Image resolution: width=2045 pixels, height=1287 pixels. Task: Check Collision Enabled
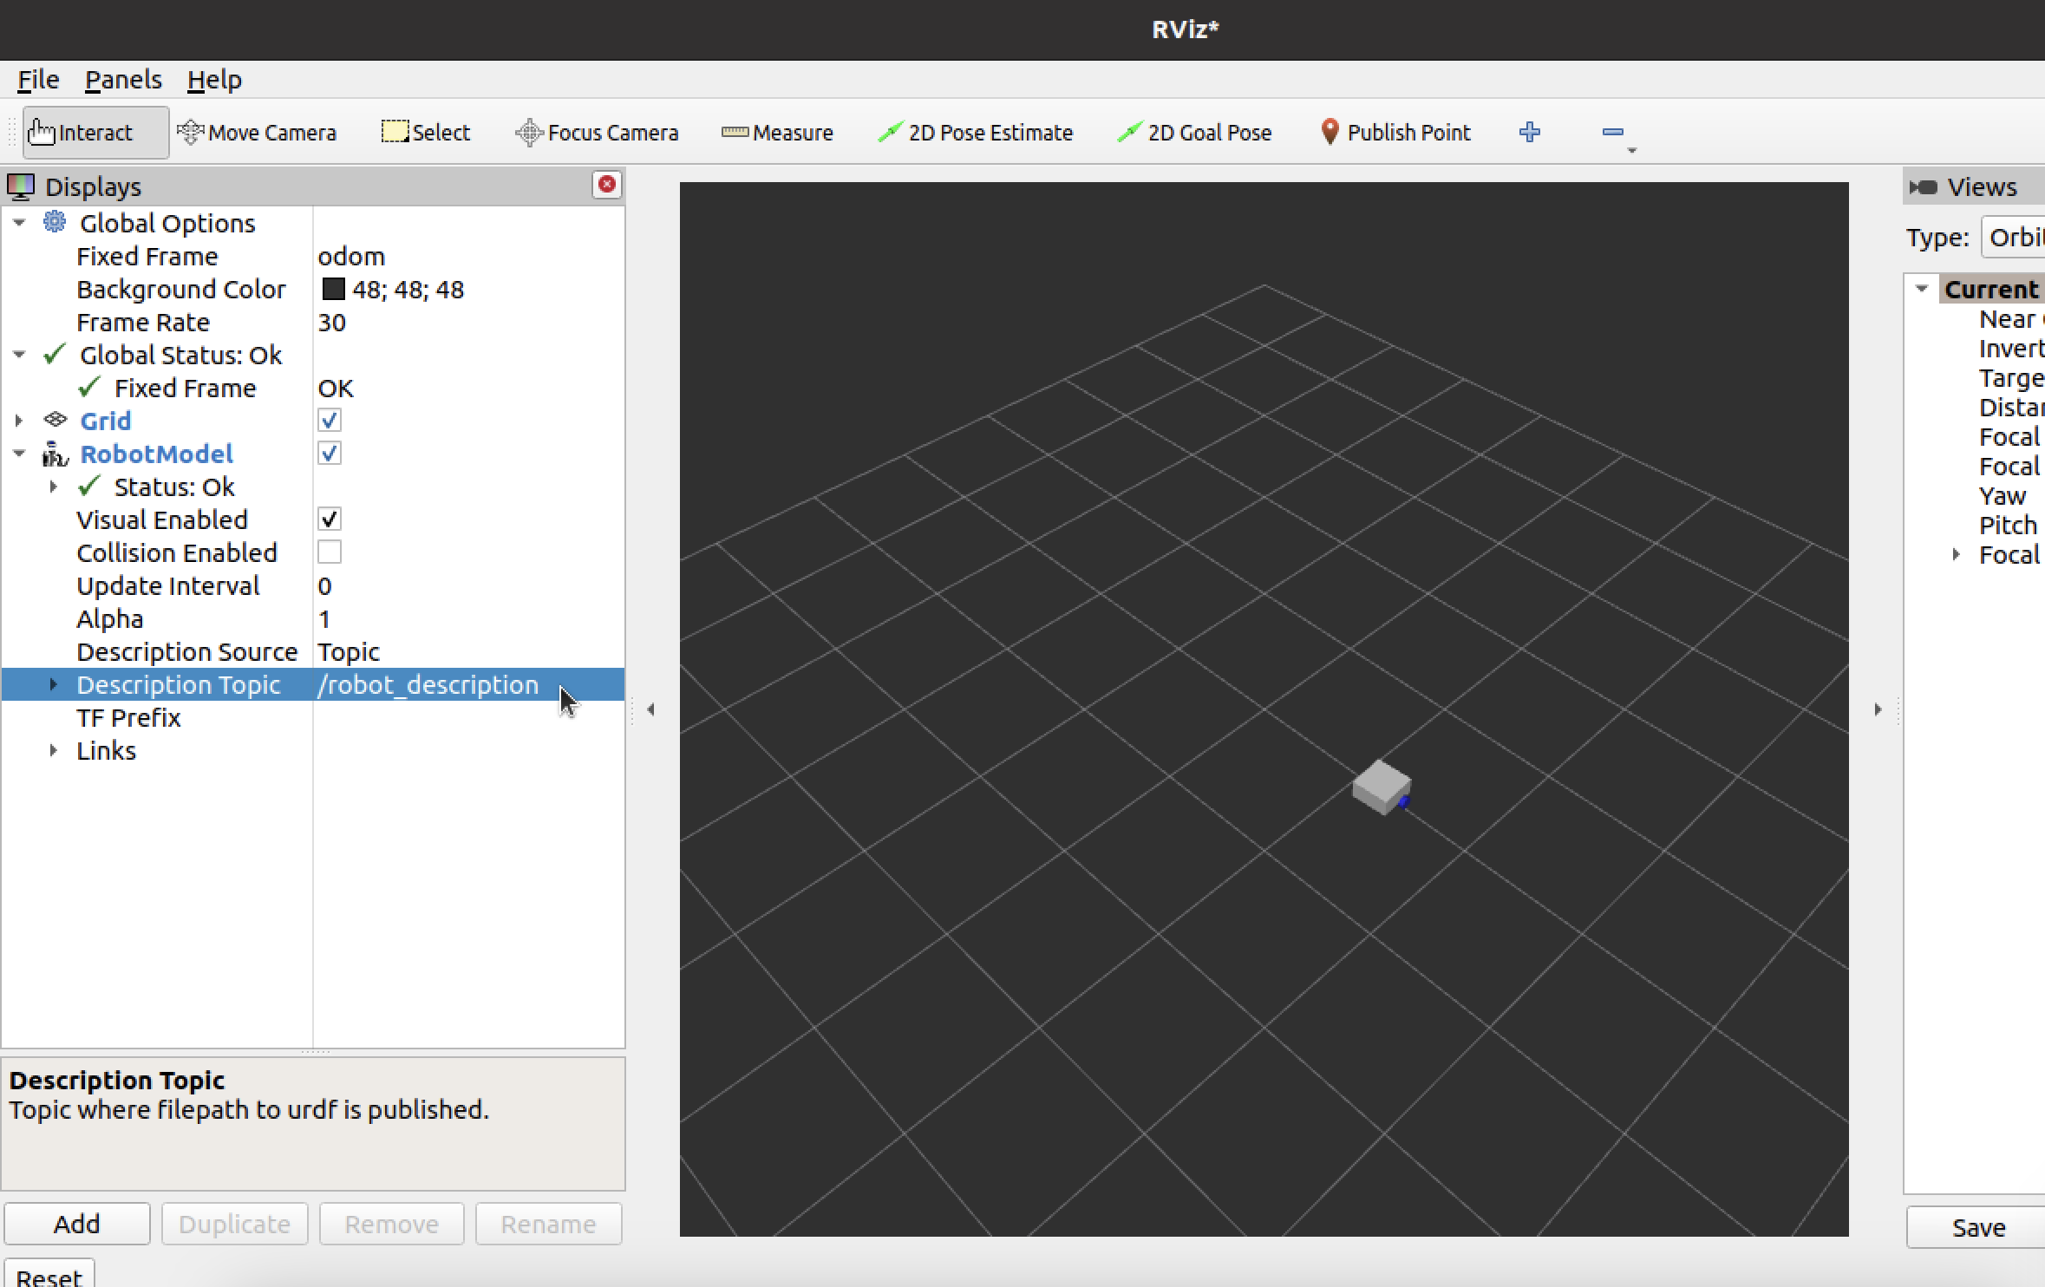(330, 552)
